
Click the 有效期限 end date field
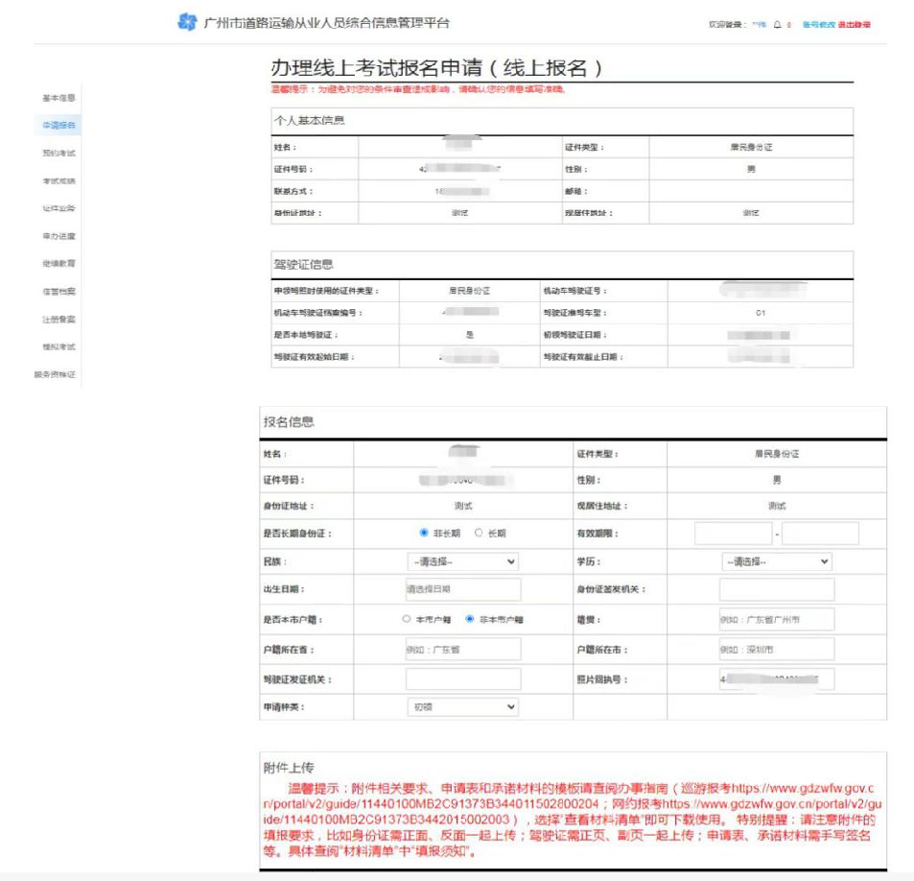tap(820, 534)
